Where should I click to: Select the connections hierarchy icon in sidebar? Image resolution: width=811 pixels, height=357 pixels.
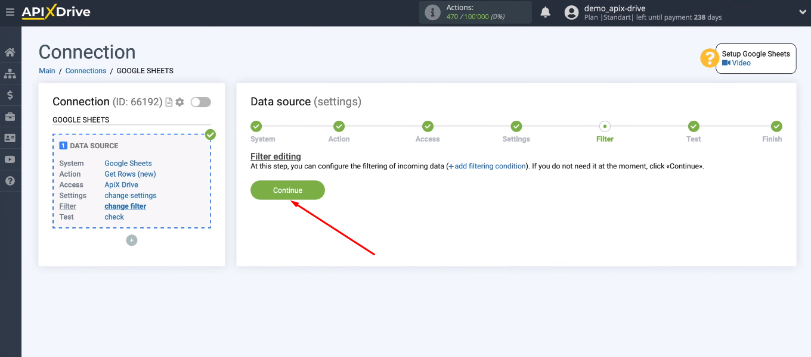tap(10, 73)
